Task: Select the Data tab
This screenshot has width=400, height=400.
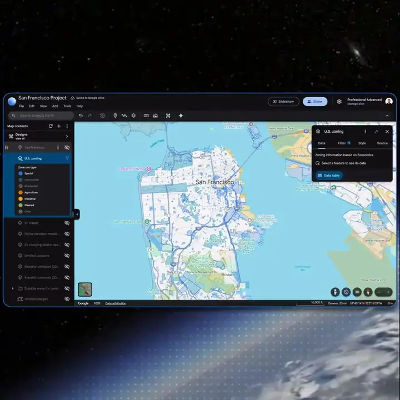Action: tap(322, 143)
